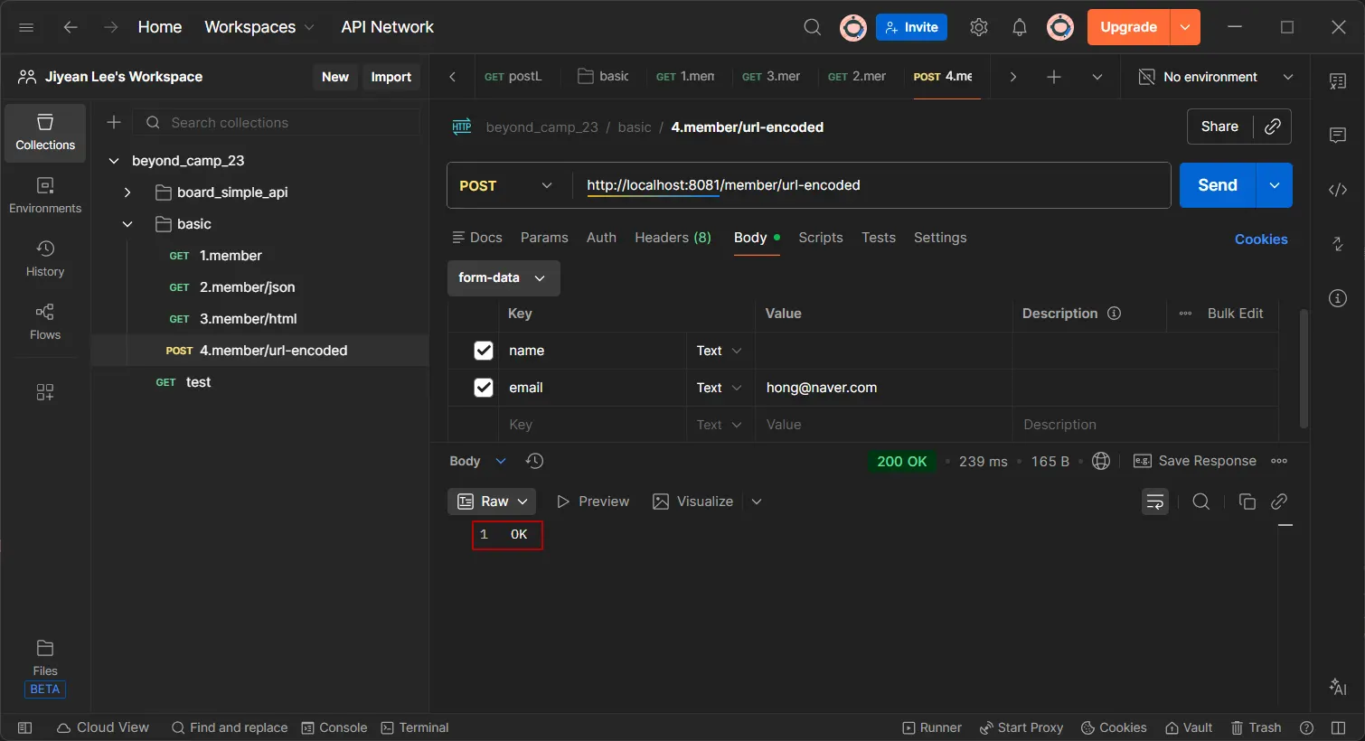Click the Import button
The image size is (1365, 741).
coord(391,77)
